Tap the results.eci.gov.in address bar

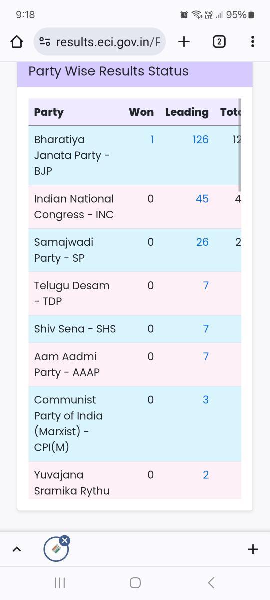[x=99, y=42]
